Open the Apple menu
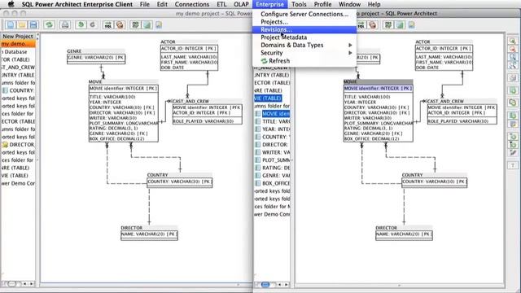The image size is (521, 293). pos(11,4)
